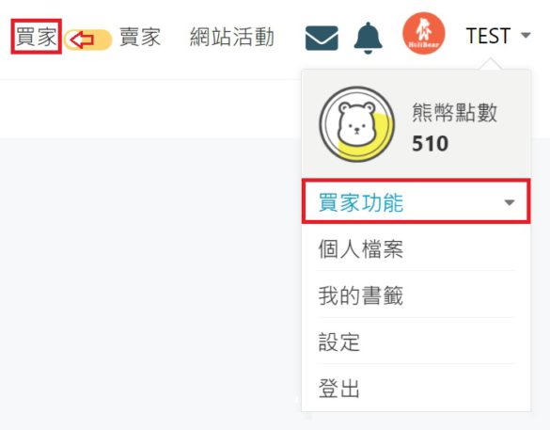Click the 熊幣點數 label

coord(455,113)
